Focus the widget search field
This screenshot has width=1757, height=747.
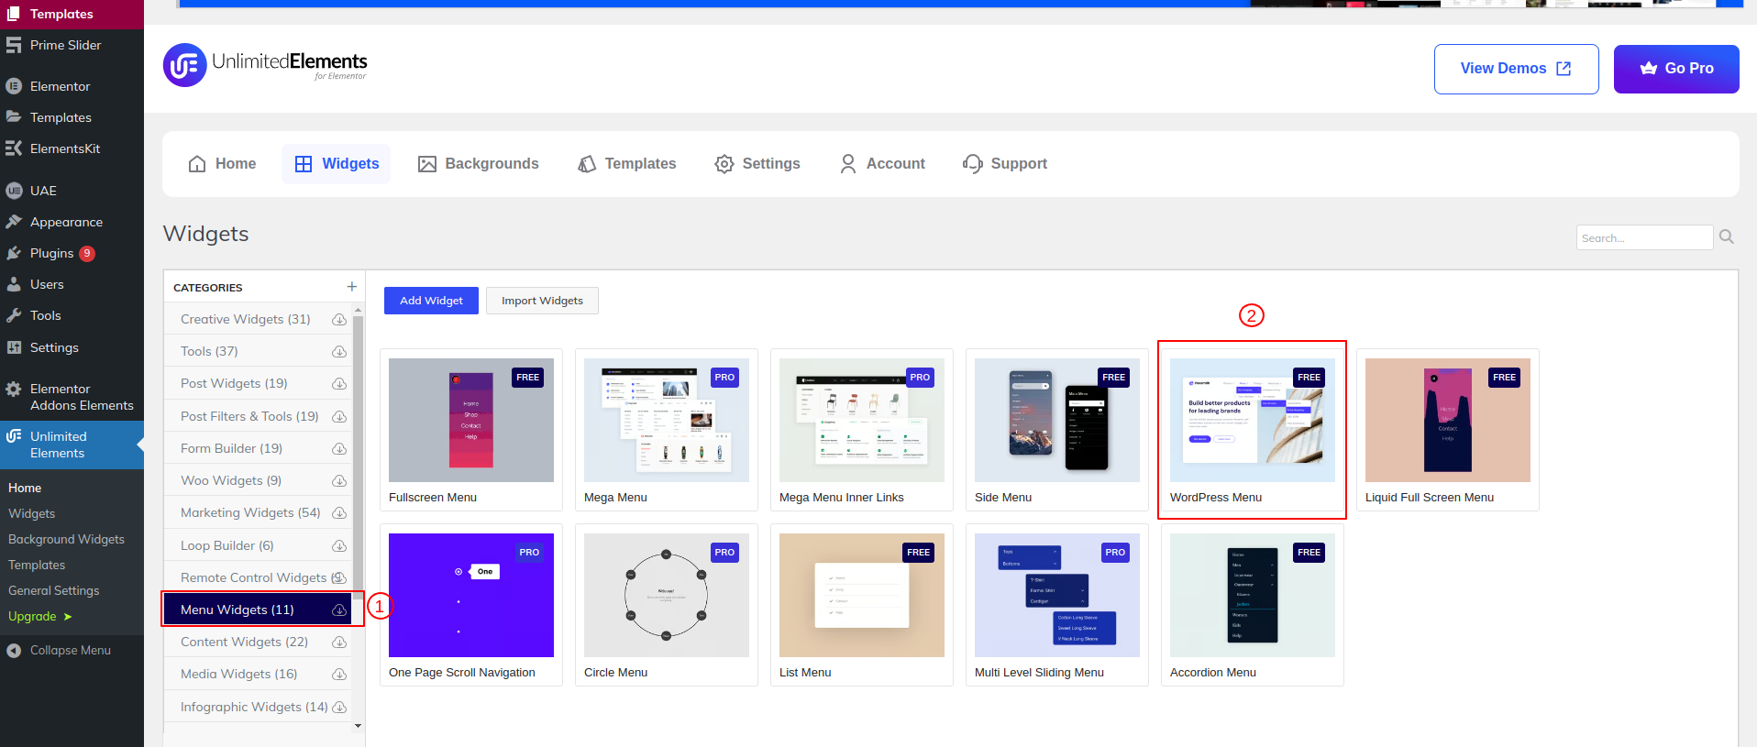[x=1643, y=237]
